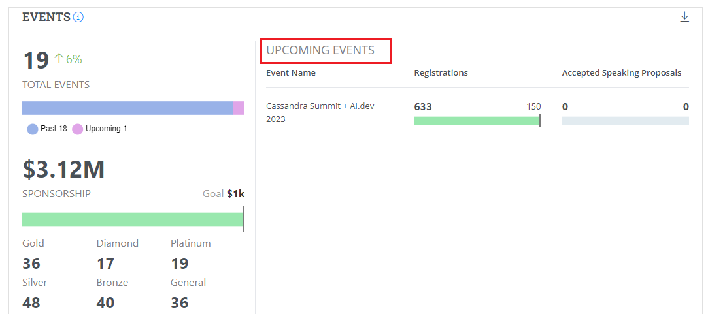Click the green Sponsorship progress bar
Viewport: 708px width, 314px height.
tap(133, 219)
